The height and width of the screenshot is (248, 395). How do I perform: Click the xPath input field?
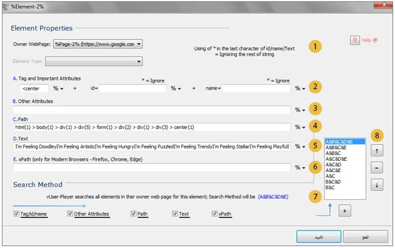152,168
